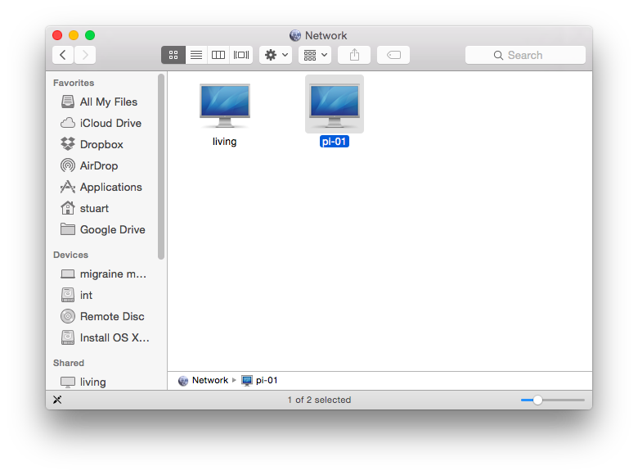The width and height of the screenshot is (638, 475).
Task: Open iCloud Drive from sidebar
Action: point(110,123)
